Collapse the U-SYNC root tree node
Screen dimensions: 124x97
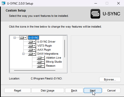[x=15, y=38]
